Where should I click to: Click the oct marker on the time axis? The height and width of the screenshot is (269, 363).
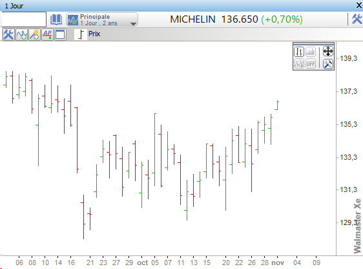[142, 263]
